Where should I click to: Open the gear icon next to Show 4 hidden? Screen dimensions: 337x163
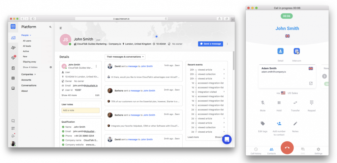(x=51, y=67)
